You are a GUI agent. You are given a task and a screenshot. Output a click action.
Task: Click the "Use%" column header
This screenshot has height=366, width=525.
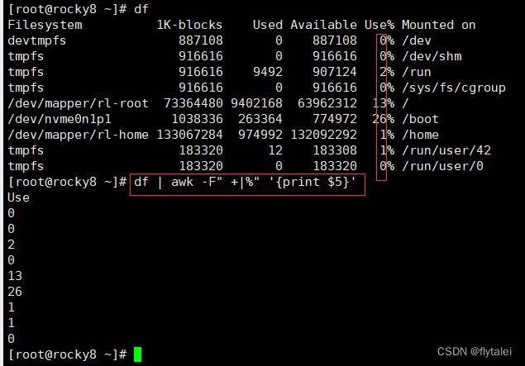click(x=379, y=25)
